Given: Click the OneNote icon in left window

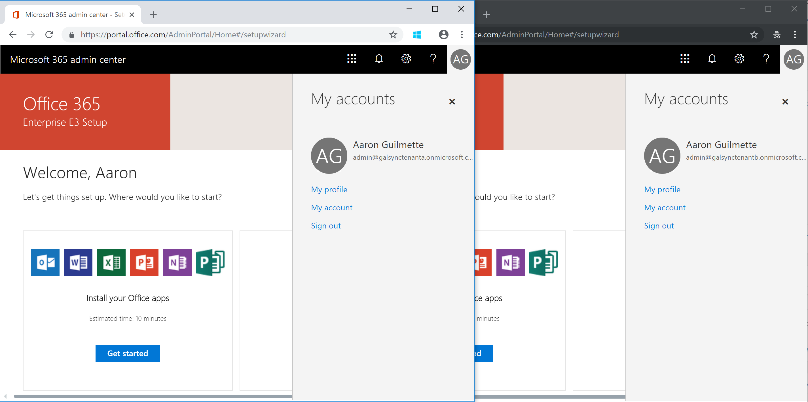Looking at the screenshot, I should click(x=177, y=262).
